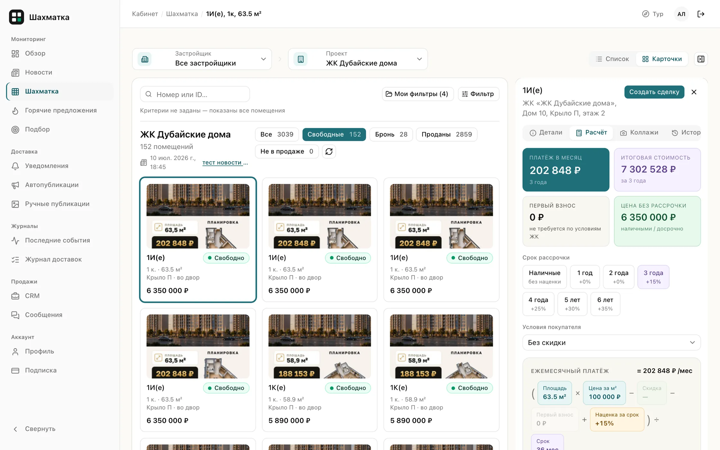The height and width of the screenshot is (450, 720).
Task: Filter by Проданы 2859
Action: (x=446, y=134)
